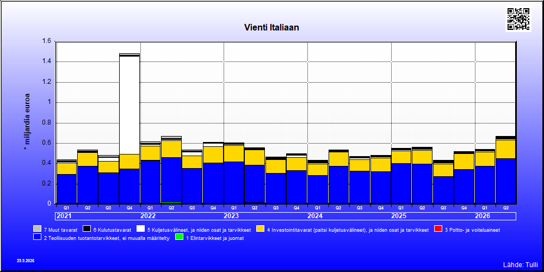
Task: Click the QR code image
Action: pyautogui.click(x=518, y=18)
